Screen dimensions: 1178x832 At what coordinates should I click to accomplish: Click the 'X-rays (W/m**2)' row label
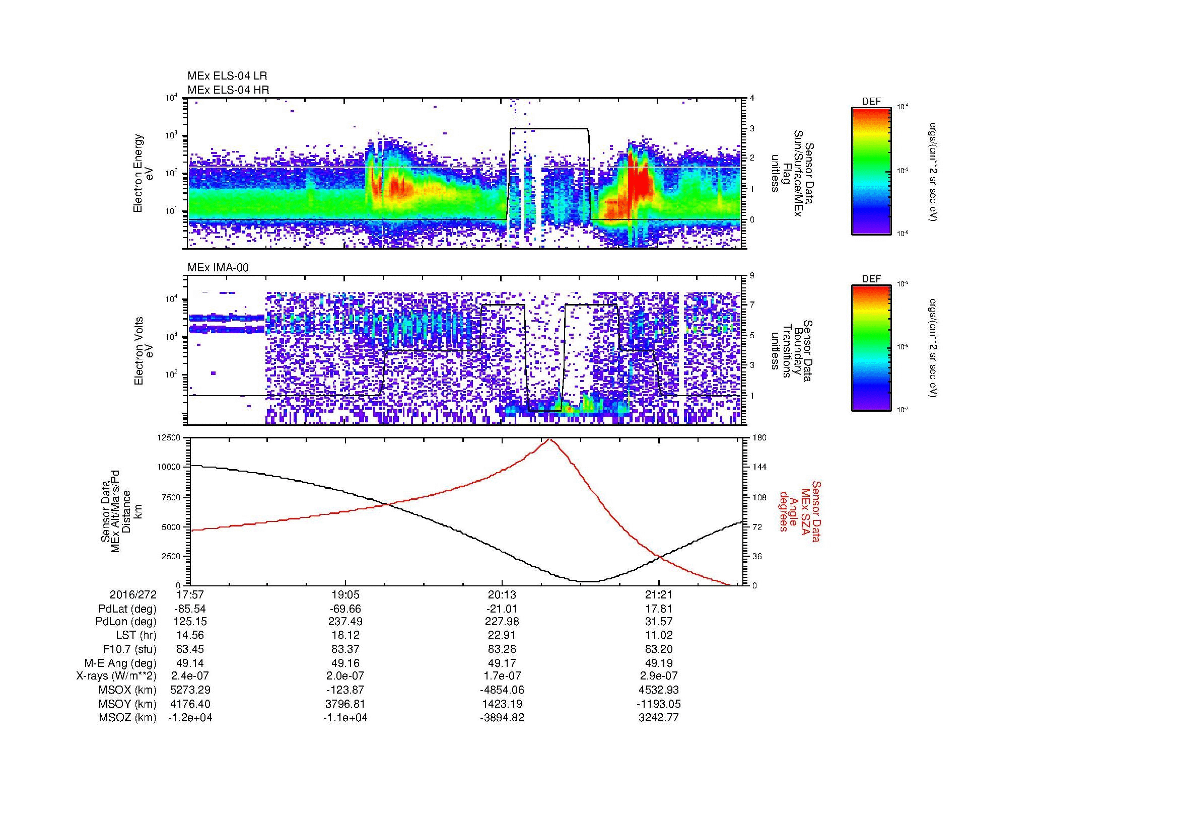116,676
